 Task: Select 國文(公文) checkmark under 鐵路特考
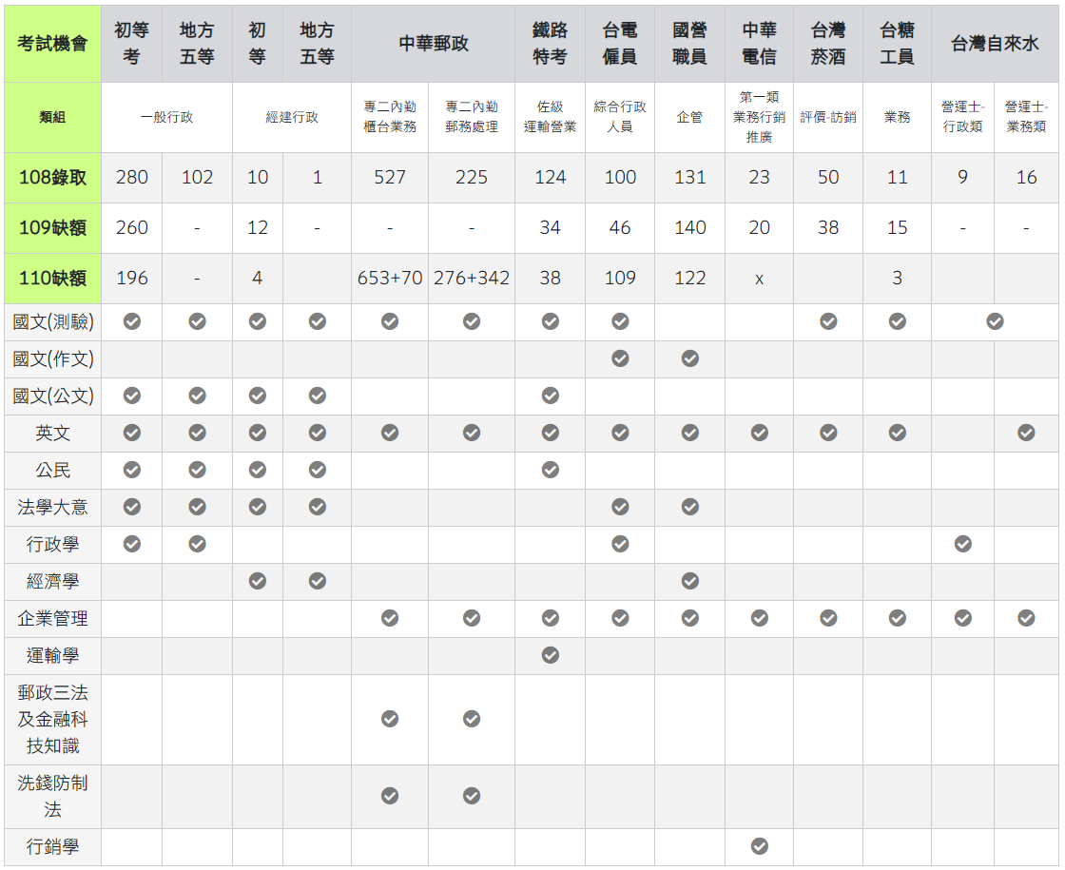click(x=551, y=396)
